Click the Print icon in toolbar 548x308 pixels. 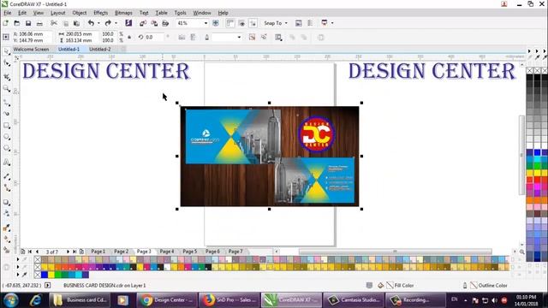(40, 23)
